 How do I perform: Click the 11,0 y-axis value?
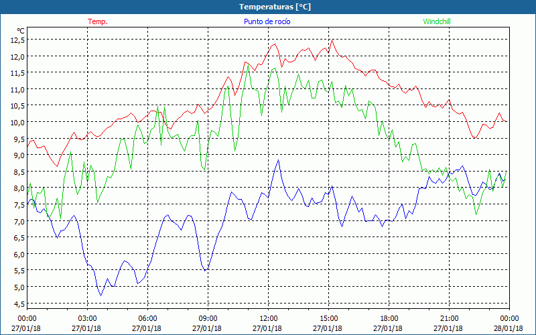tap(18, 90)
